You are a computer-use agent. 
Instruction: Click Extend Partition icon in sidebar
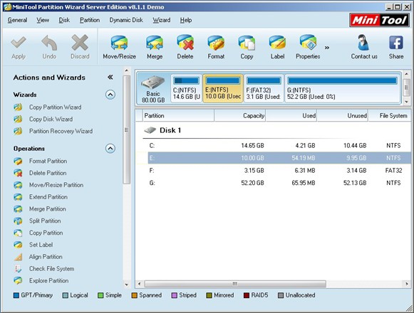coord(18,197)
